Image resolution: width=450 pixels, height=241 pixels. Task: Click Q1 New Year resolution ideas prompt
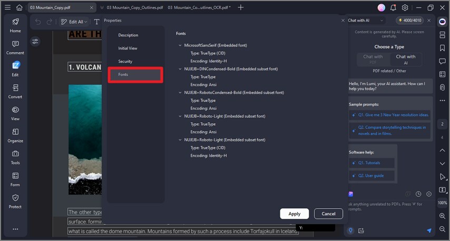(x=391, y=115)
